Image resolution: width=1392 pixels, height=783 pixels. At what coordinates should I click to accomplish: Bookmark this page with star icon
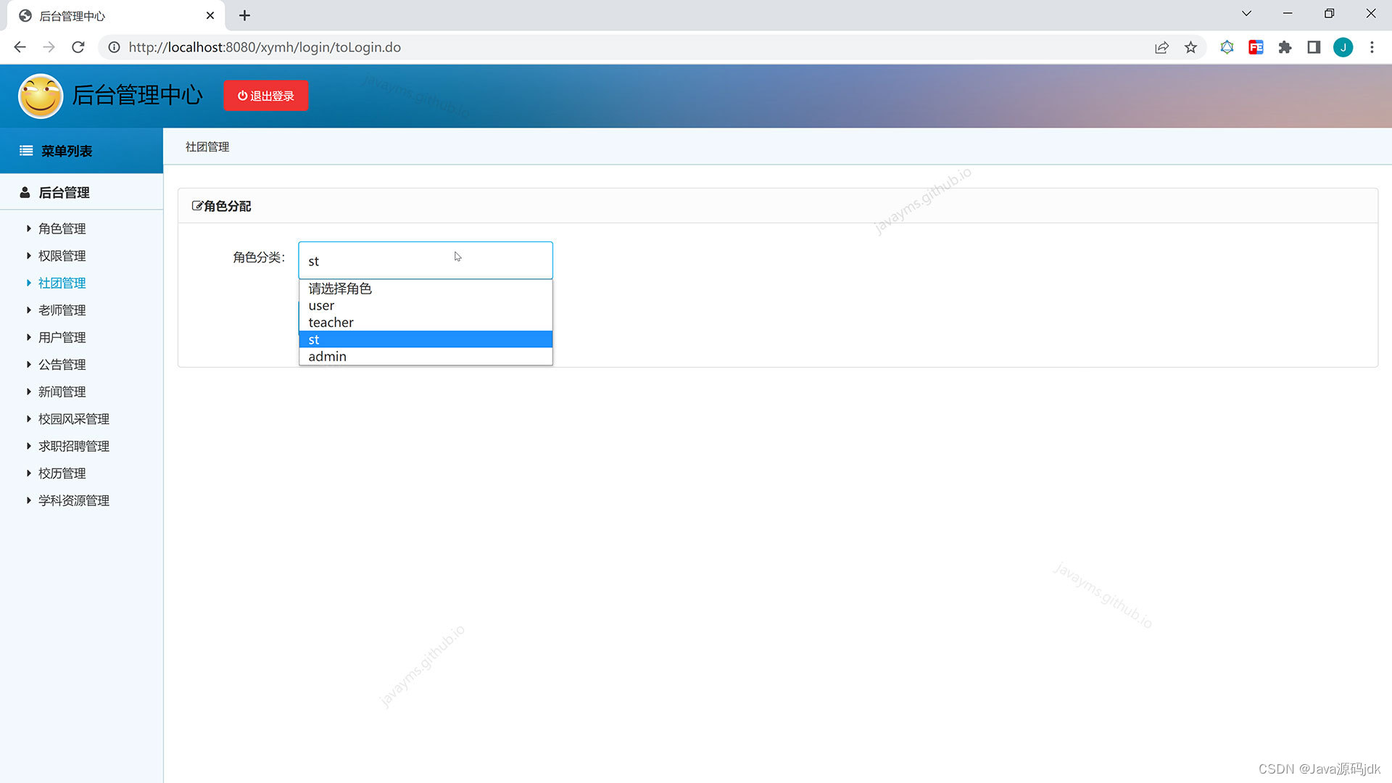(1190, 47)
